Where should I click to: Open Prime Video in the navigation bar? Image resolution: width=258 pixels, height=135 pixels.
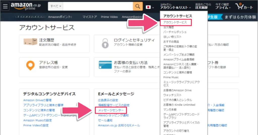[x=109, y=17]
